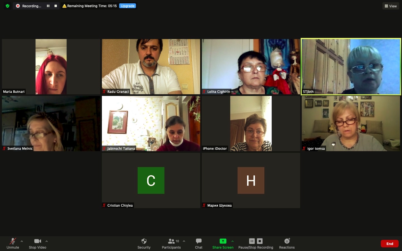Click the Upgrade button
The width and height of the screenshot is (402, 251).
(x=128, y=6)
